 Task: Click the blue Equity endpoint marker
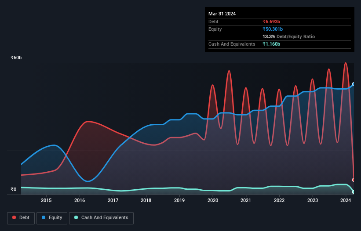354,84
